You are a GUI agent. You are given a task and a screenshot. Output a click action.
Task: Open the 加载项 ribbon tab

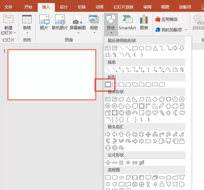pyautogui.click(x=185, y=7)
